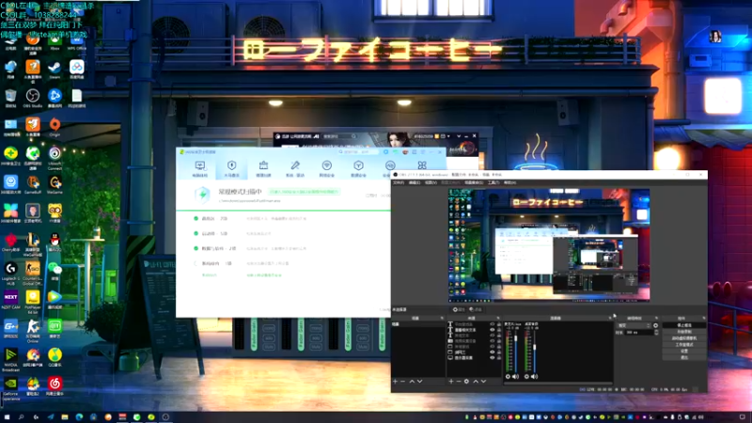Open WeGame desktop shortcut
Image resolution: width=752 pixels, height=423 pixels.
click(x=55, y=184)
